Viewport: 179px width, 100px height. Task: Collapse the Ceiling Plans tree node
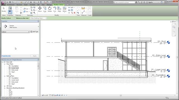tap(5, 76)
